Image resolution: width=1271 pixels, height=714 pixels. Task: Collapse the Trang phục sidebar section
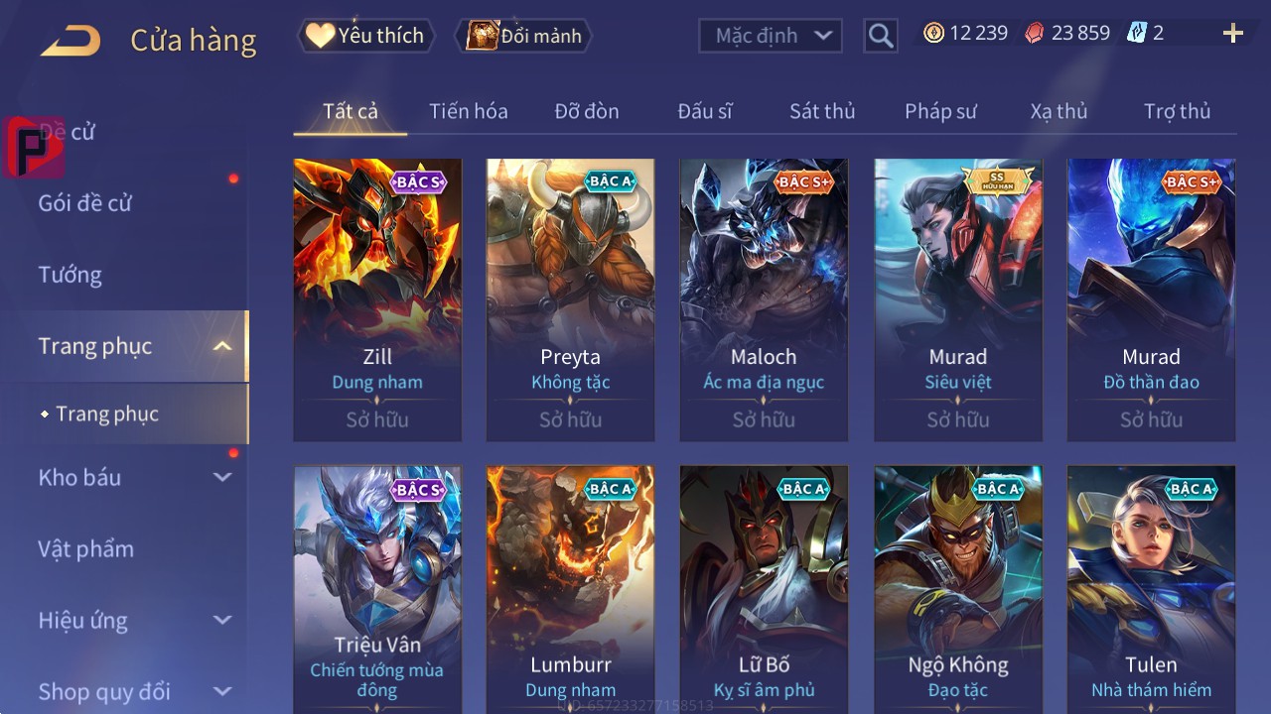pos(222,346)
